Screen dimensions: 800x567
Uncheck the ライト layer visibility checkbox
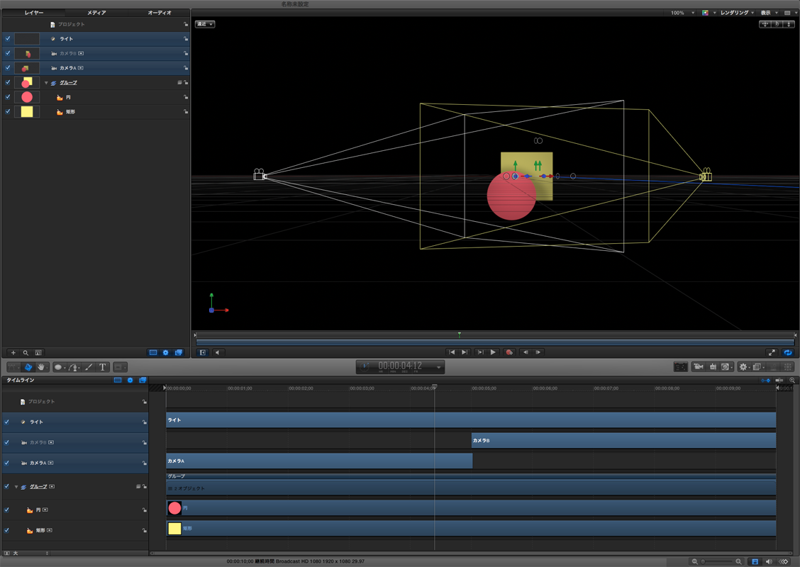pyautogui.click(x=8, y=39)
